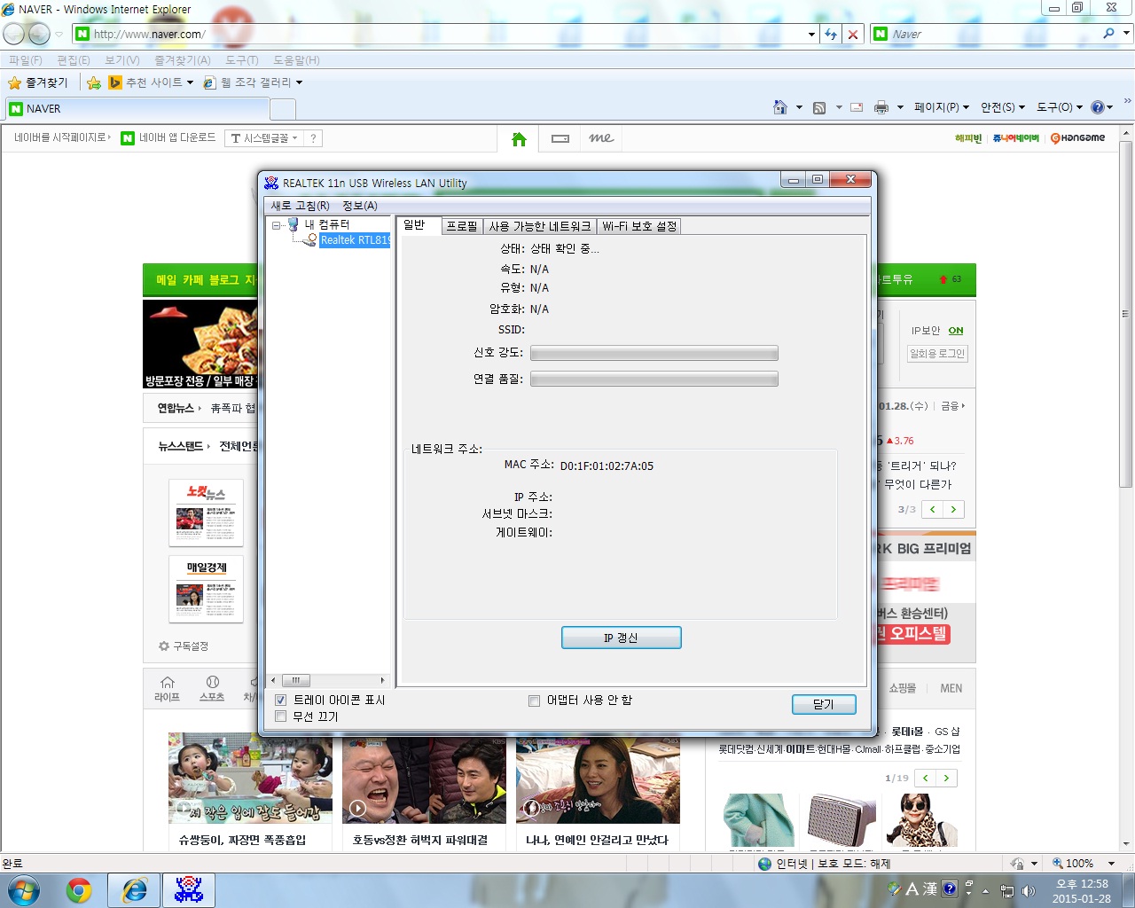1135x908 pixels.
Task: Click the Print icon in IE toolbar
Action: pos(881,107)
